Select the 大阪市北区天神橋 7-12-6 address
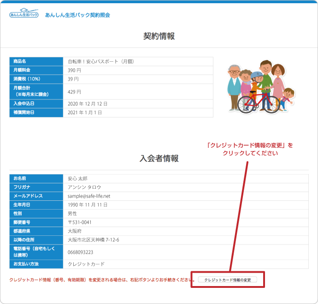This screenshot has width=318, height=304. (93, 240)
